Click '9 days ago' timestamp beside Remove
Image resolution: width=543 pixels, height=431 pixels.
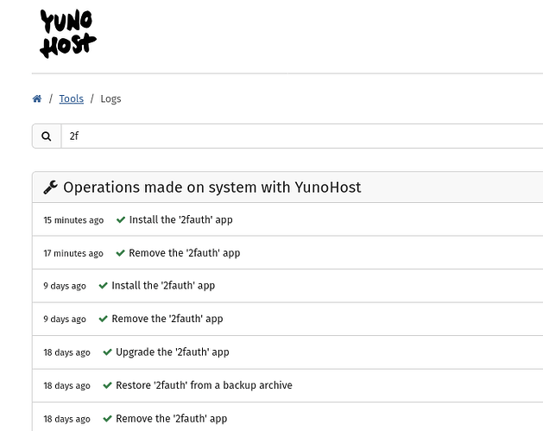pyautogui.click(x=65, y=319)
